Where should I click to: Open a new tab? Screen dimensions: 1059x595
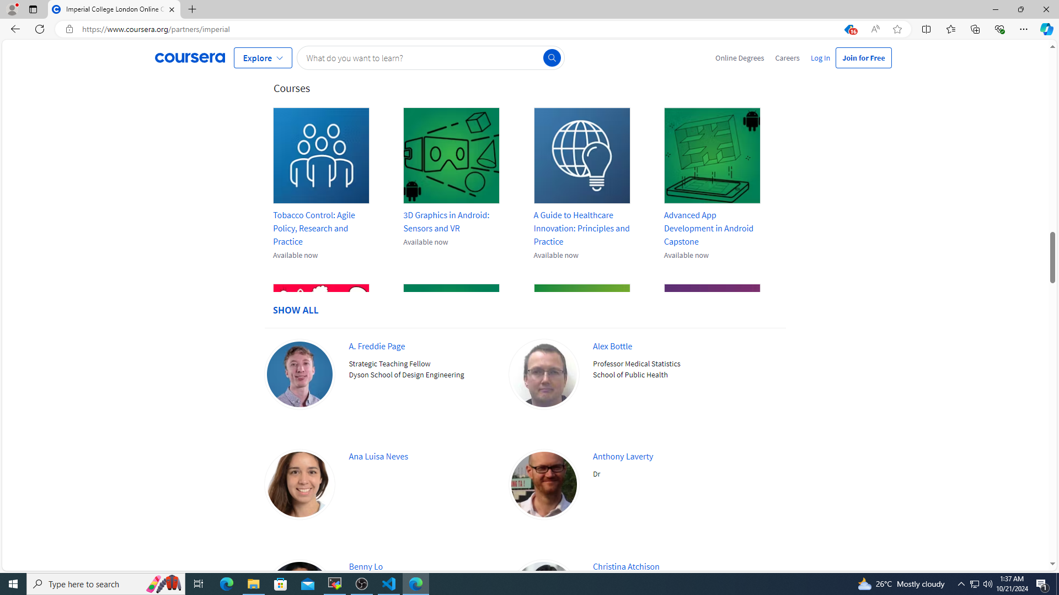click(x=192, y=9)
